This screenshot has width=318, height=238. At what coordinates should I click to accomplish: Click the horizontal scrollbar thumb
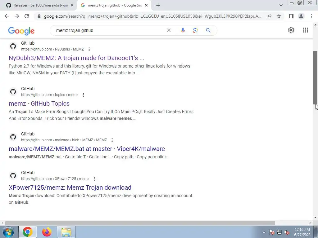140,223
